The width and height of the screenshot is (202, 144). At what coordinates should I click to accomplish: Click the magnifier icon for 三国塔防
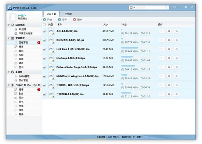tap(176, 85)
